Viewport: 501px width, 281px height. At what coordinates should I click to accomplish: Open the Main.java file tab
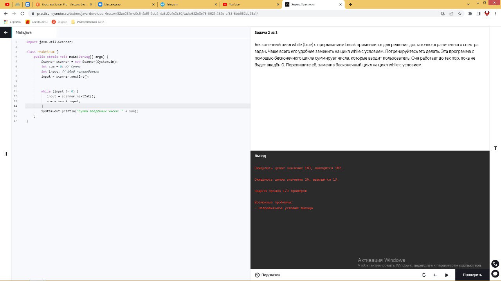point(23,33)
